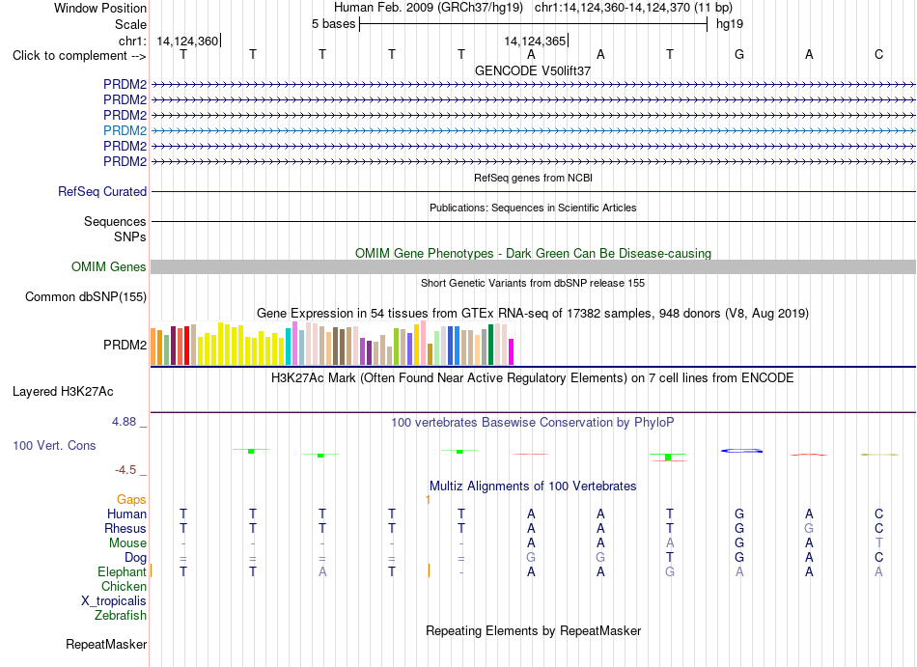The height and width of the screenshot is (667, 917).
Task: Click the Chicken species label
Action: coord(124,586)
